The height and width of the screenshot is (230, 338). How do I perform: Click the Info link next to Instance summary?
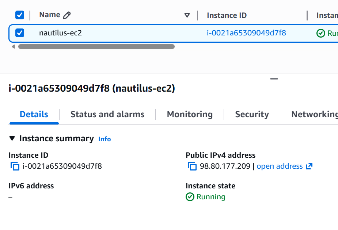point(105,139)
